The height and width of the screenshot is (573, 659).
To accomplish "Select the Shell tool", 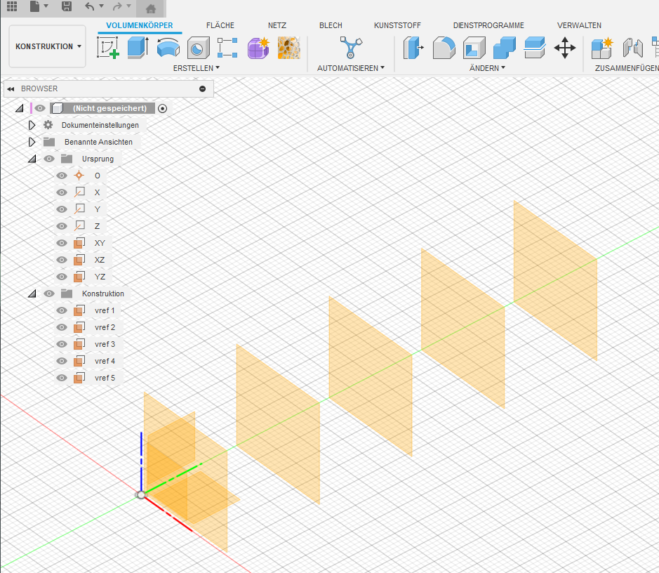I will (474, 47).
